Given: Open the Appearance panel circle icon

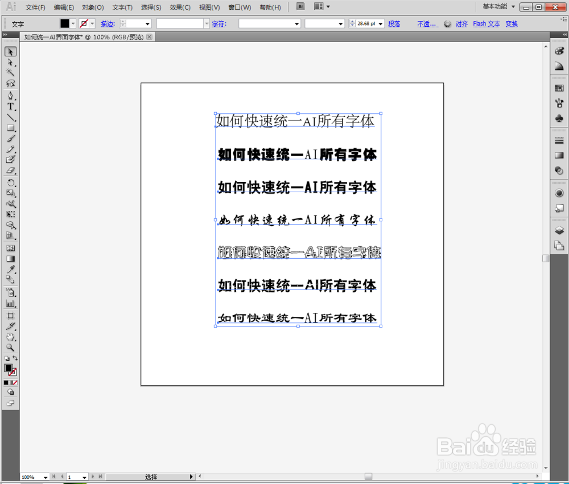Looking at the screenshot, I should [559, 193].
